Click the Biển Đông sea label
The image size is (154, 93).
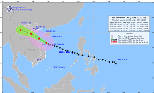(66, 52)
